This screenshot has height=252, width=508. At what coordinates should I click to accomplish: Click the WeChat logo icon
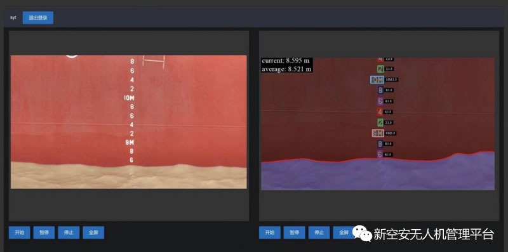click(x=362, y=234)
